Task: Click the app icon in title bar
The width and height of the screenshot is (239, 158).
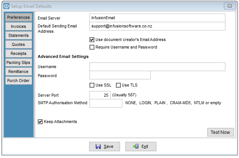Action: point(6,6)
